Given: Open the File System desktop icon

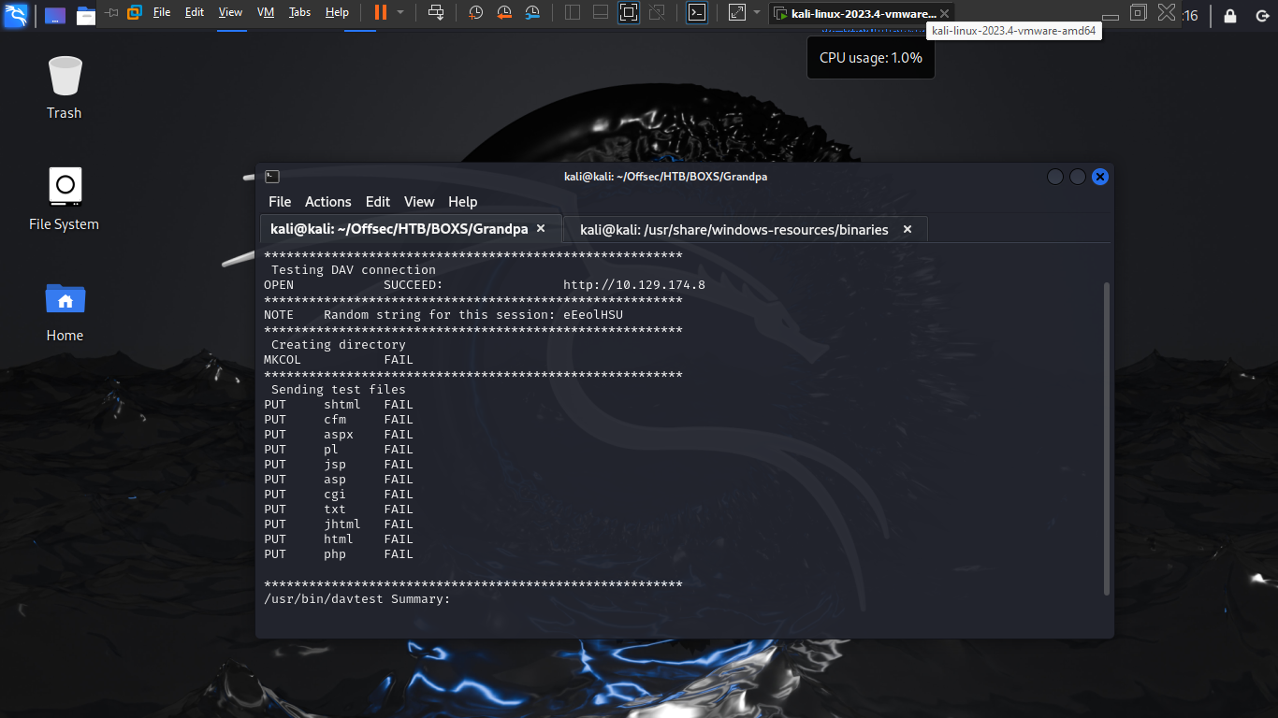Looking at the screenshot, I should tap(65, 198).
